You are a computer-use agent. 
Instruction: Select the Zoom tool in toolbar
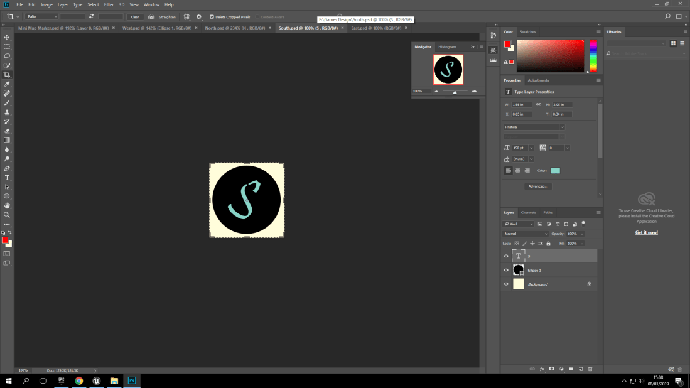point(7,215)
